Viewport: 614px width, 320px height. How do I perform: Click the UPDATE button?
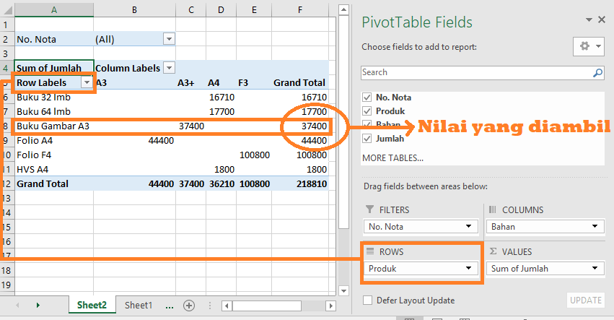click(585, 300)
